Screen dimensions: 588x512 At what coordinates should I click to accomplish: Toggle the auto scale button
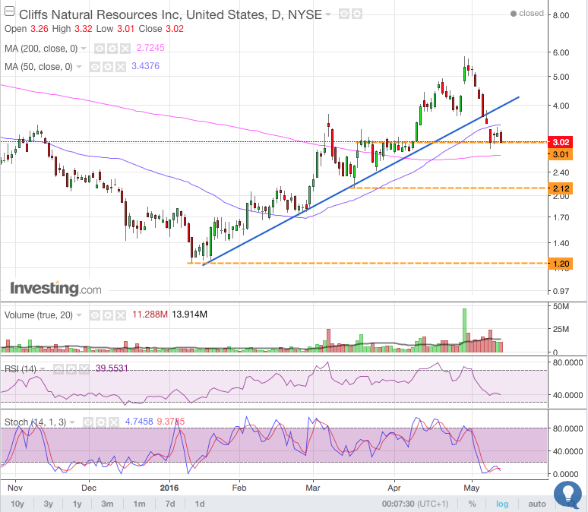tap(536, 504)
